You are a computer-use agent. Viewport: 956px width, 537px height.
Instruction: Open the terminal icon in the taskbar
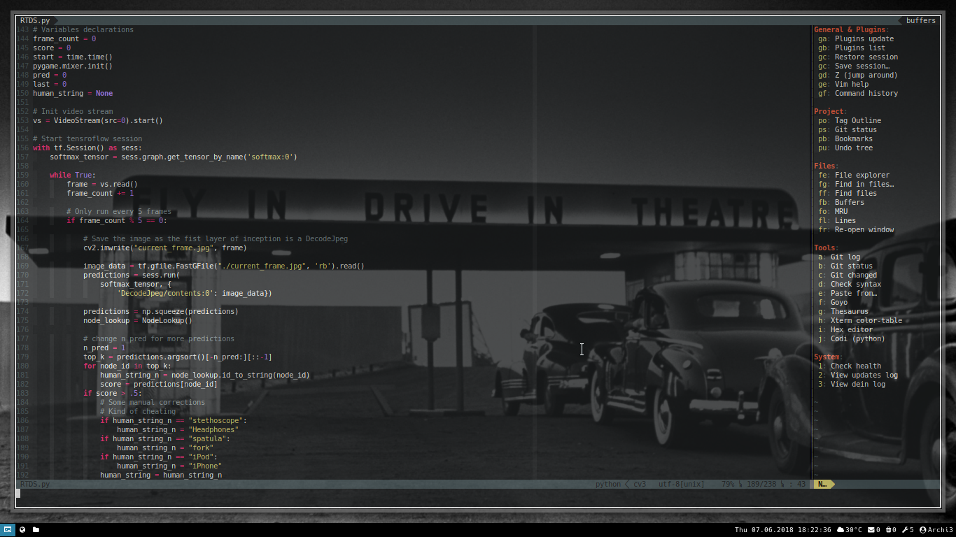8,529
